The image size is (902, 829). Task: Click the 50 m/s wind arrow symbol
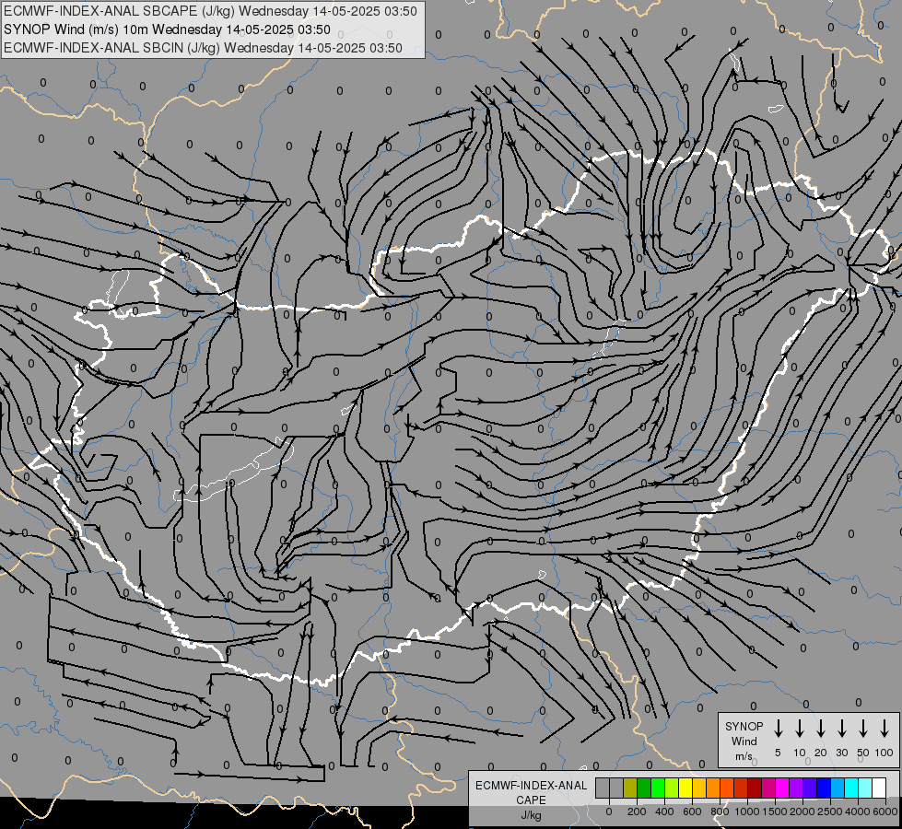pyautogui.click(x=863, y=729)
